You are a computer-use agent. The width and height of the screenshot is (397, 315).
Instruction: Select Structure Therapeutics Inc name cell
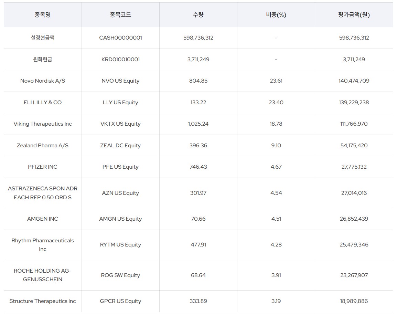43,301
